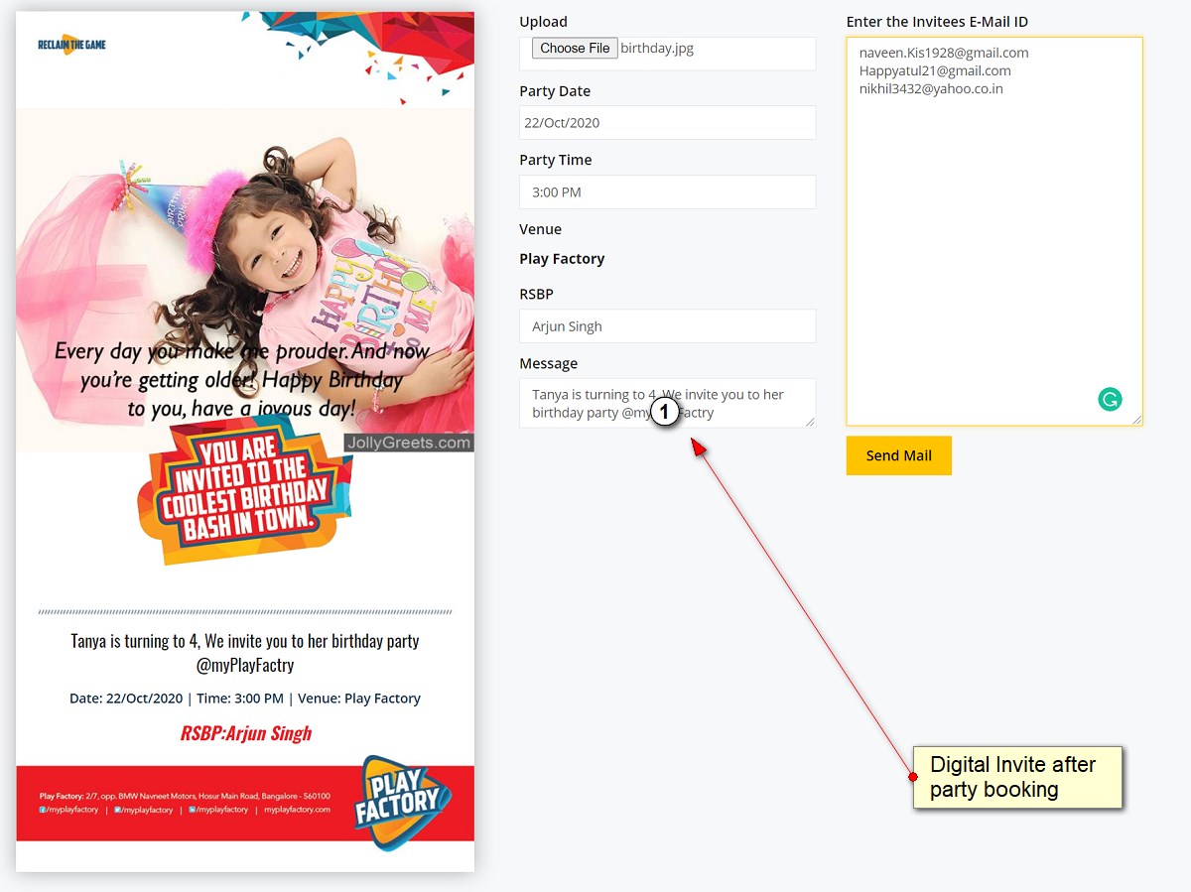Click the 'Enter the Invitees E-Mail ID' heading
This screenshot has height=892, width=1191.
tap(937, 22)
